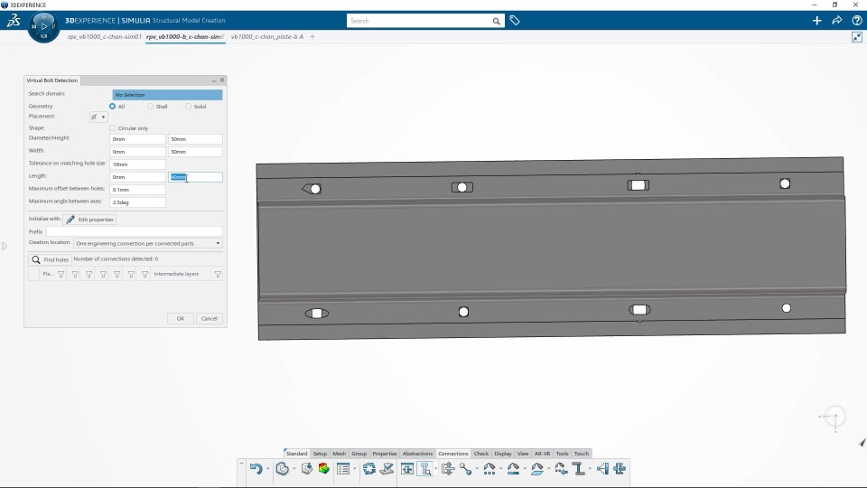This screenshot has width=867, height=488.
Task: Click the expand view icon below the top bar
Action: [856, 37]
